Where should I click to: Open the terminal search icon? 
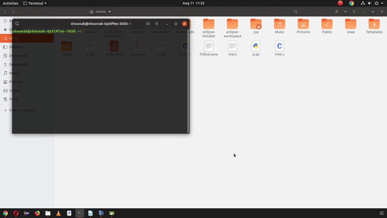coord(17,24)
